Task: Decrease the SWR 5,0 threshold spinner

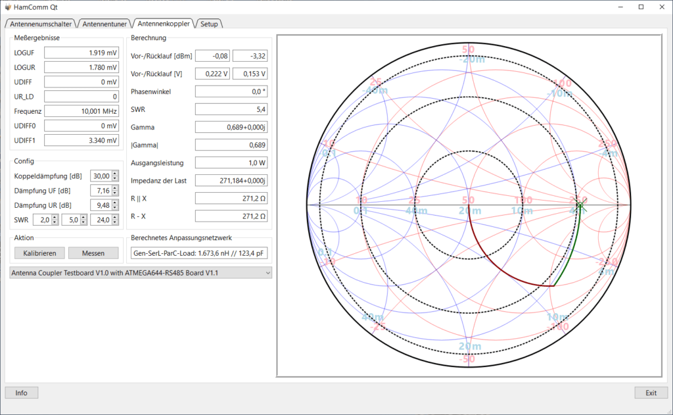Action: coord(83,222)
